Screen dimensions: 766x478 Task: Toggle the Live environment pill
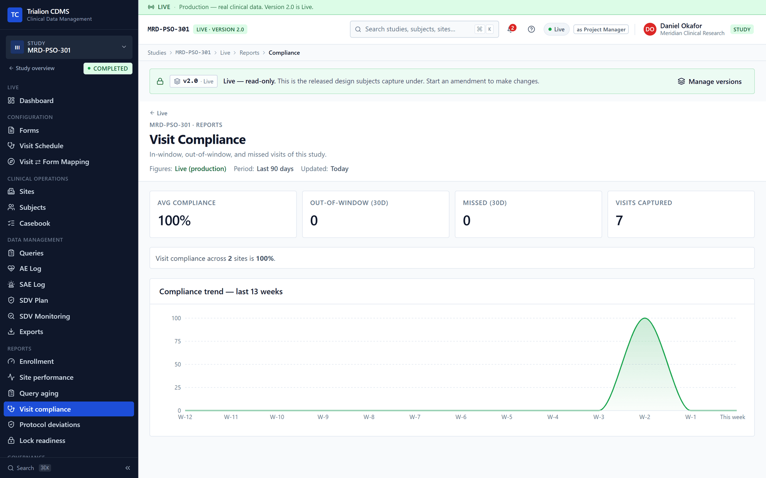coord(556,29)
